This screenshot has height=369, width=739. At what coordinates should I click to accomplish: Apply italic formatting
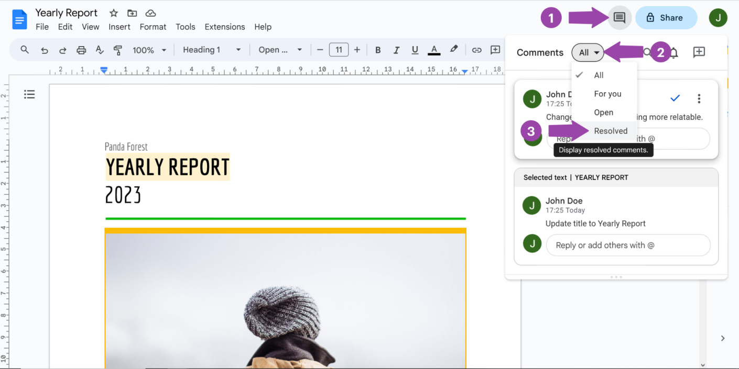tap(396, 50)
